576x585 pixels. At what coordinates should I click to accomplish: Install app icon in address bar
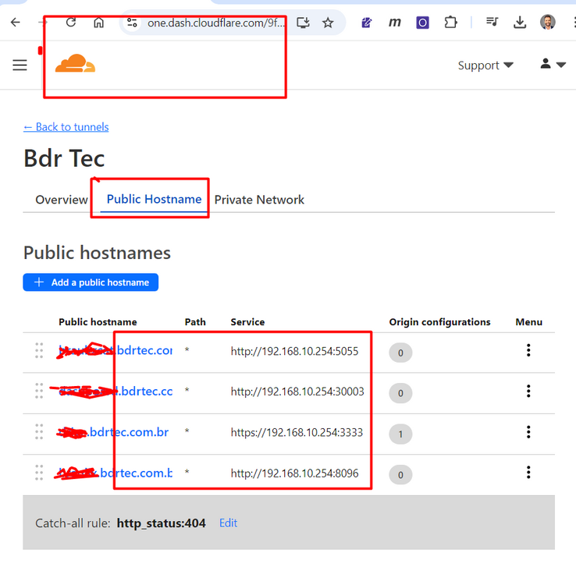tap(303, 23)
